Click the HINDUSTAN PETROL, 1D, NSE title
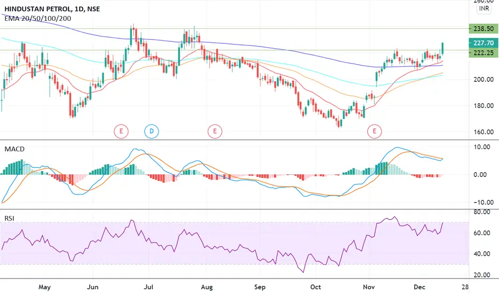 click(x=52, y=9)
